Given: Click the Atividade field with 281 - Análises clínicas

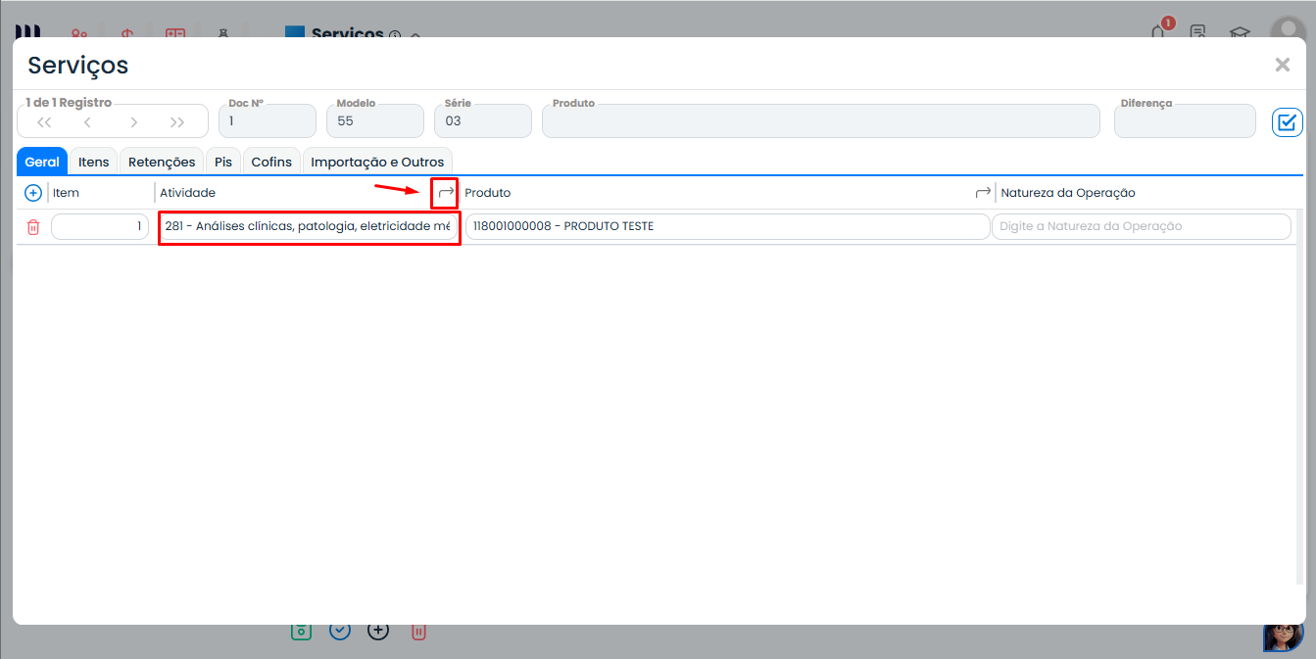Looking at the screenshot, I should pos(308,227).
